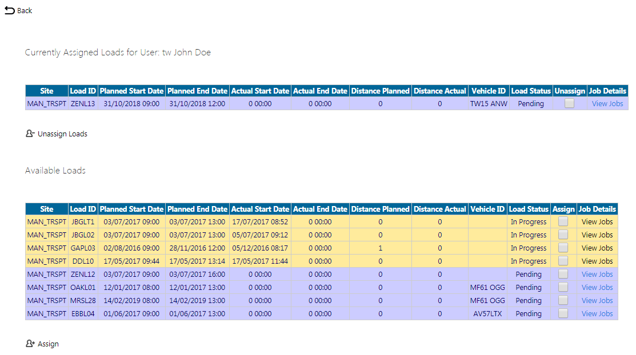The image size is (636, 355).
Task: Click the OAKL01 load ID cell
Action: [x=83, y=287]
